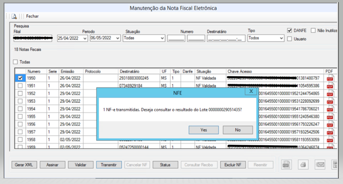
Task: Select the number cell 1954
Action: coord(36,109)
